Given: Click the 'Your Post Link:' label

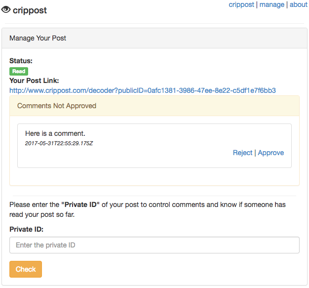Looking at the screenshot, I should [x=34, y=81].
